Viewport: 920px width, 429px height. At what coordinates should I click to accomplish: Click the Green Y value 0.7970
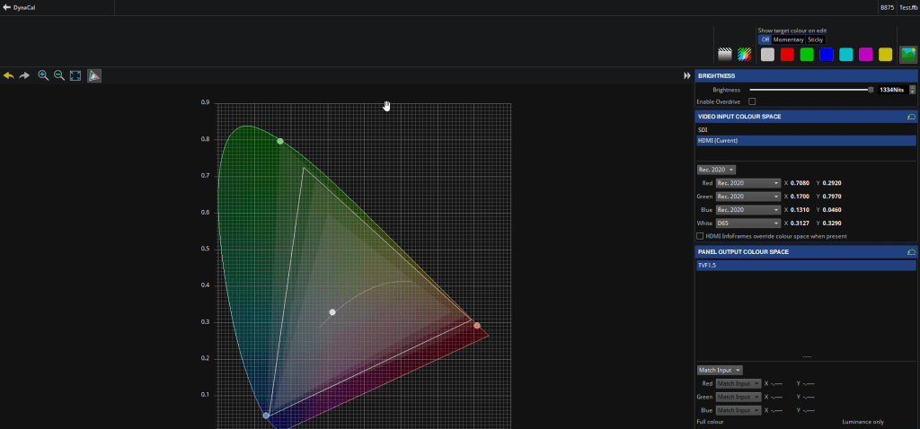pos(832,197)
